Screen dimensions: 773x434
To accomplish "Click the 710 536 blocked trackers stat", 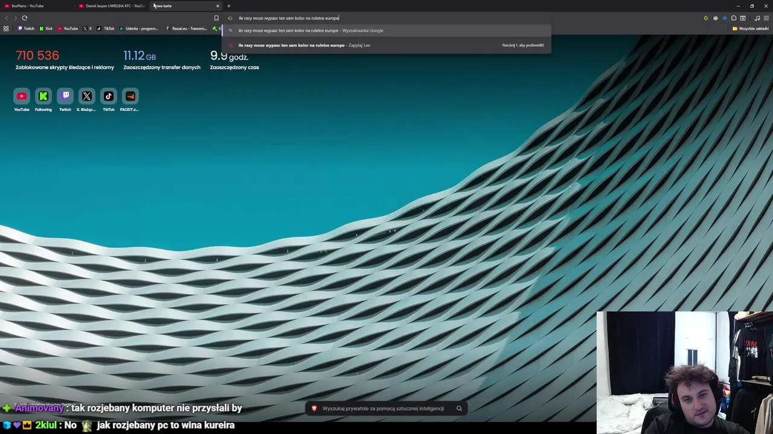I will [x=65, y=60].
